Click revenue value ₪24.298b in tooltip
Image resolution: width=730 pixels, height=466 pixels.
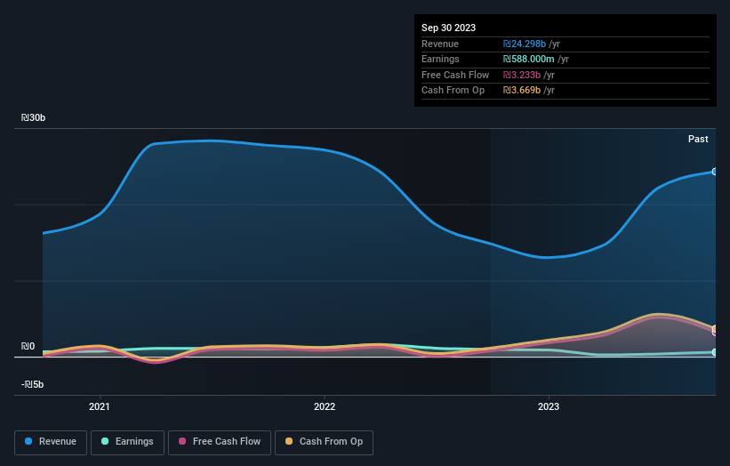point(525,44)
